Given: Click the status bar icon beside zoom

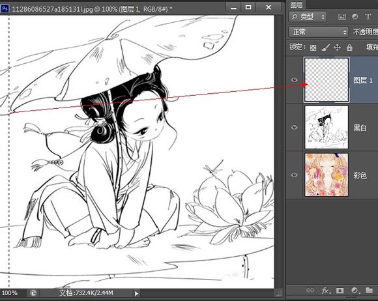Looking at the screenshot, I should (33, 293).
